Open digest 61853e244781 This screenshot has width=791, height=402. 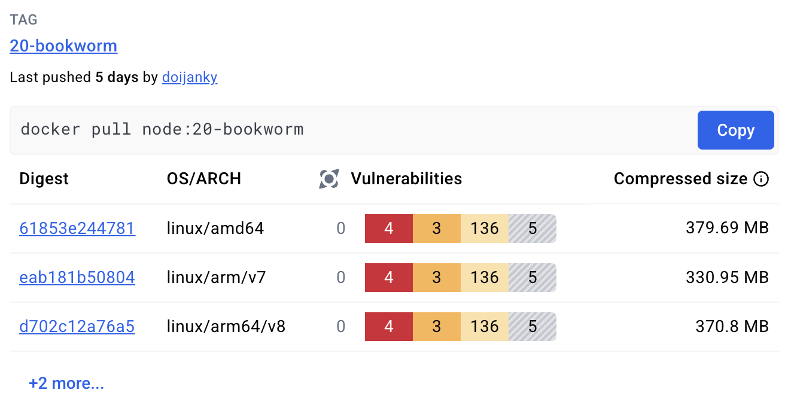[x=77, y=228]
